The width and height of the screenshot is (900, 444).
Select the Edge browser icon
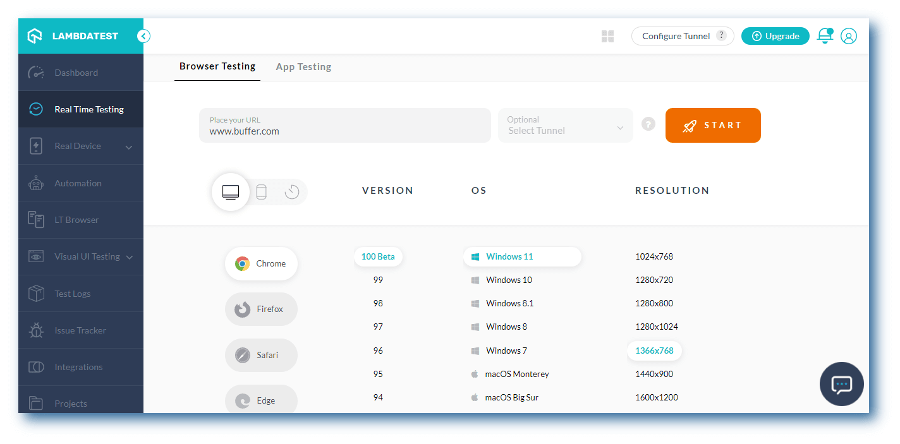tap(261, 400)
